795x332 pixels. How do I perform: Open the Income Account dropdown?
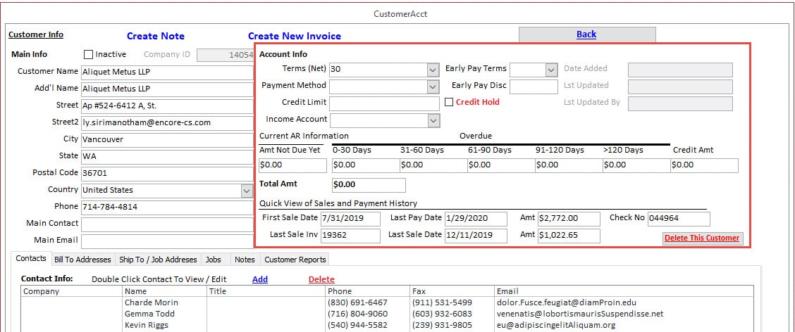[x=433, y=120]
